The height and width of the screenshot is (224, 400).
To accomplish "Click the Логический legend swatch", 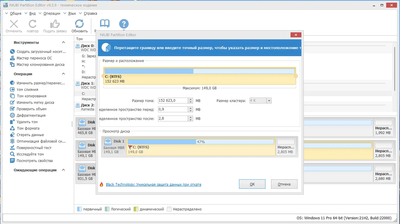I will pos(107,209).
